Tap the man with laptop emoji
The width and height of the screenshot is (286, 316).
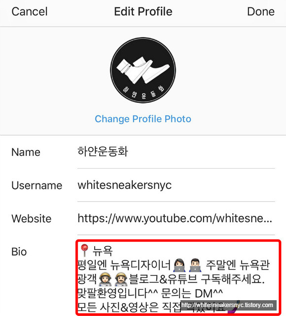(195, 265)
